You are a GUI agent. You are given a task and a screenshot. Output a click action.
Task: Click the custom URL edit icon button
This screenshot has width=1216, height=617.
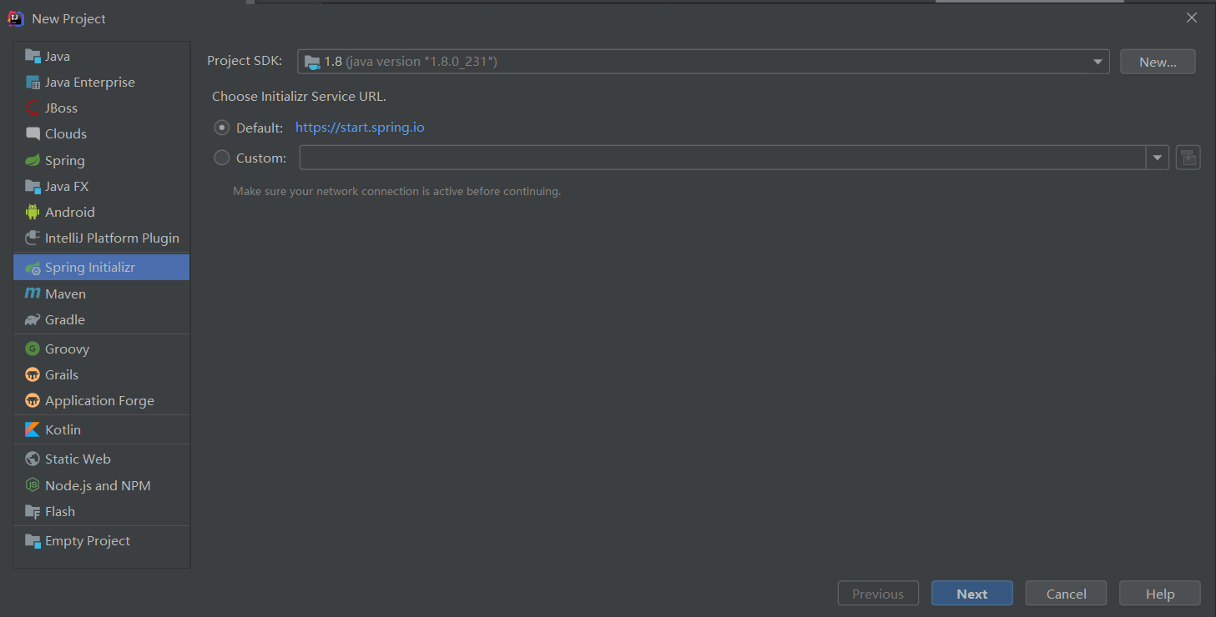tap(1188, 158)
